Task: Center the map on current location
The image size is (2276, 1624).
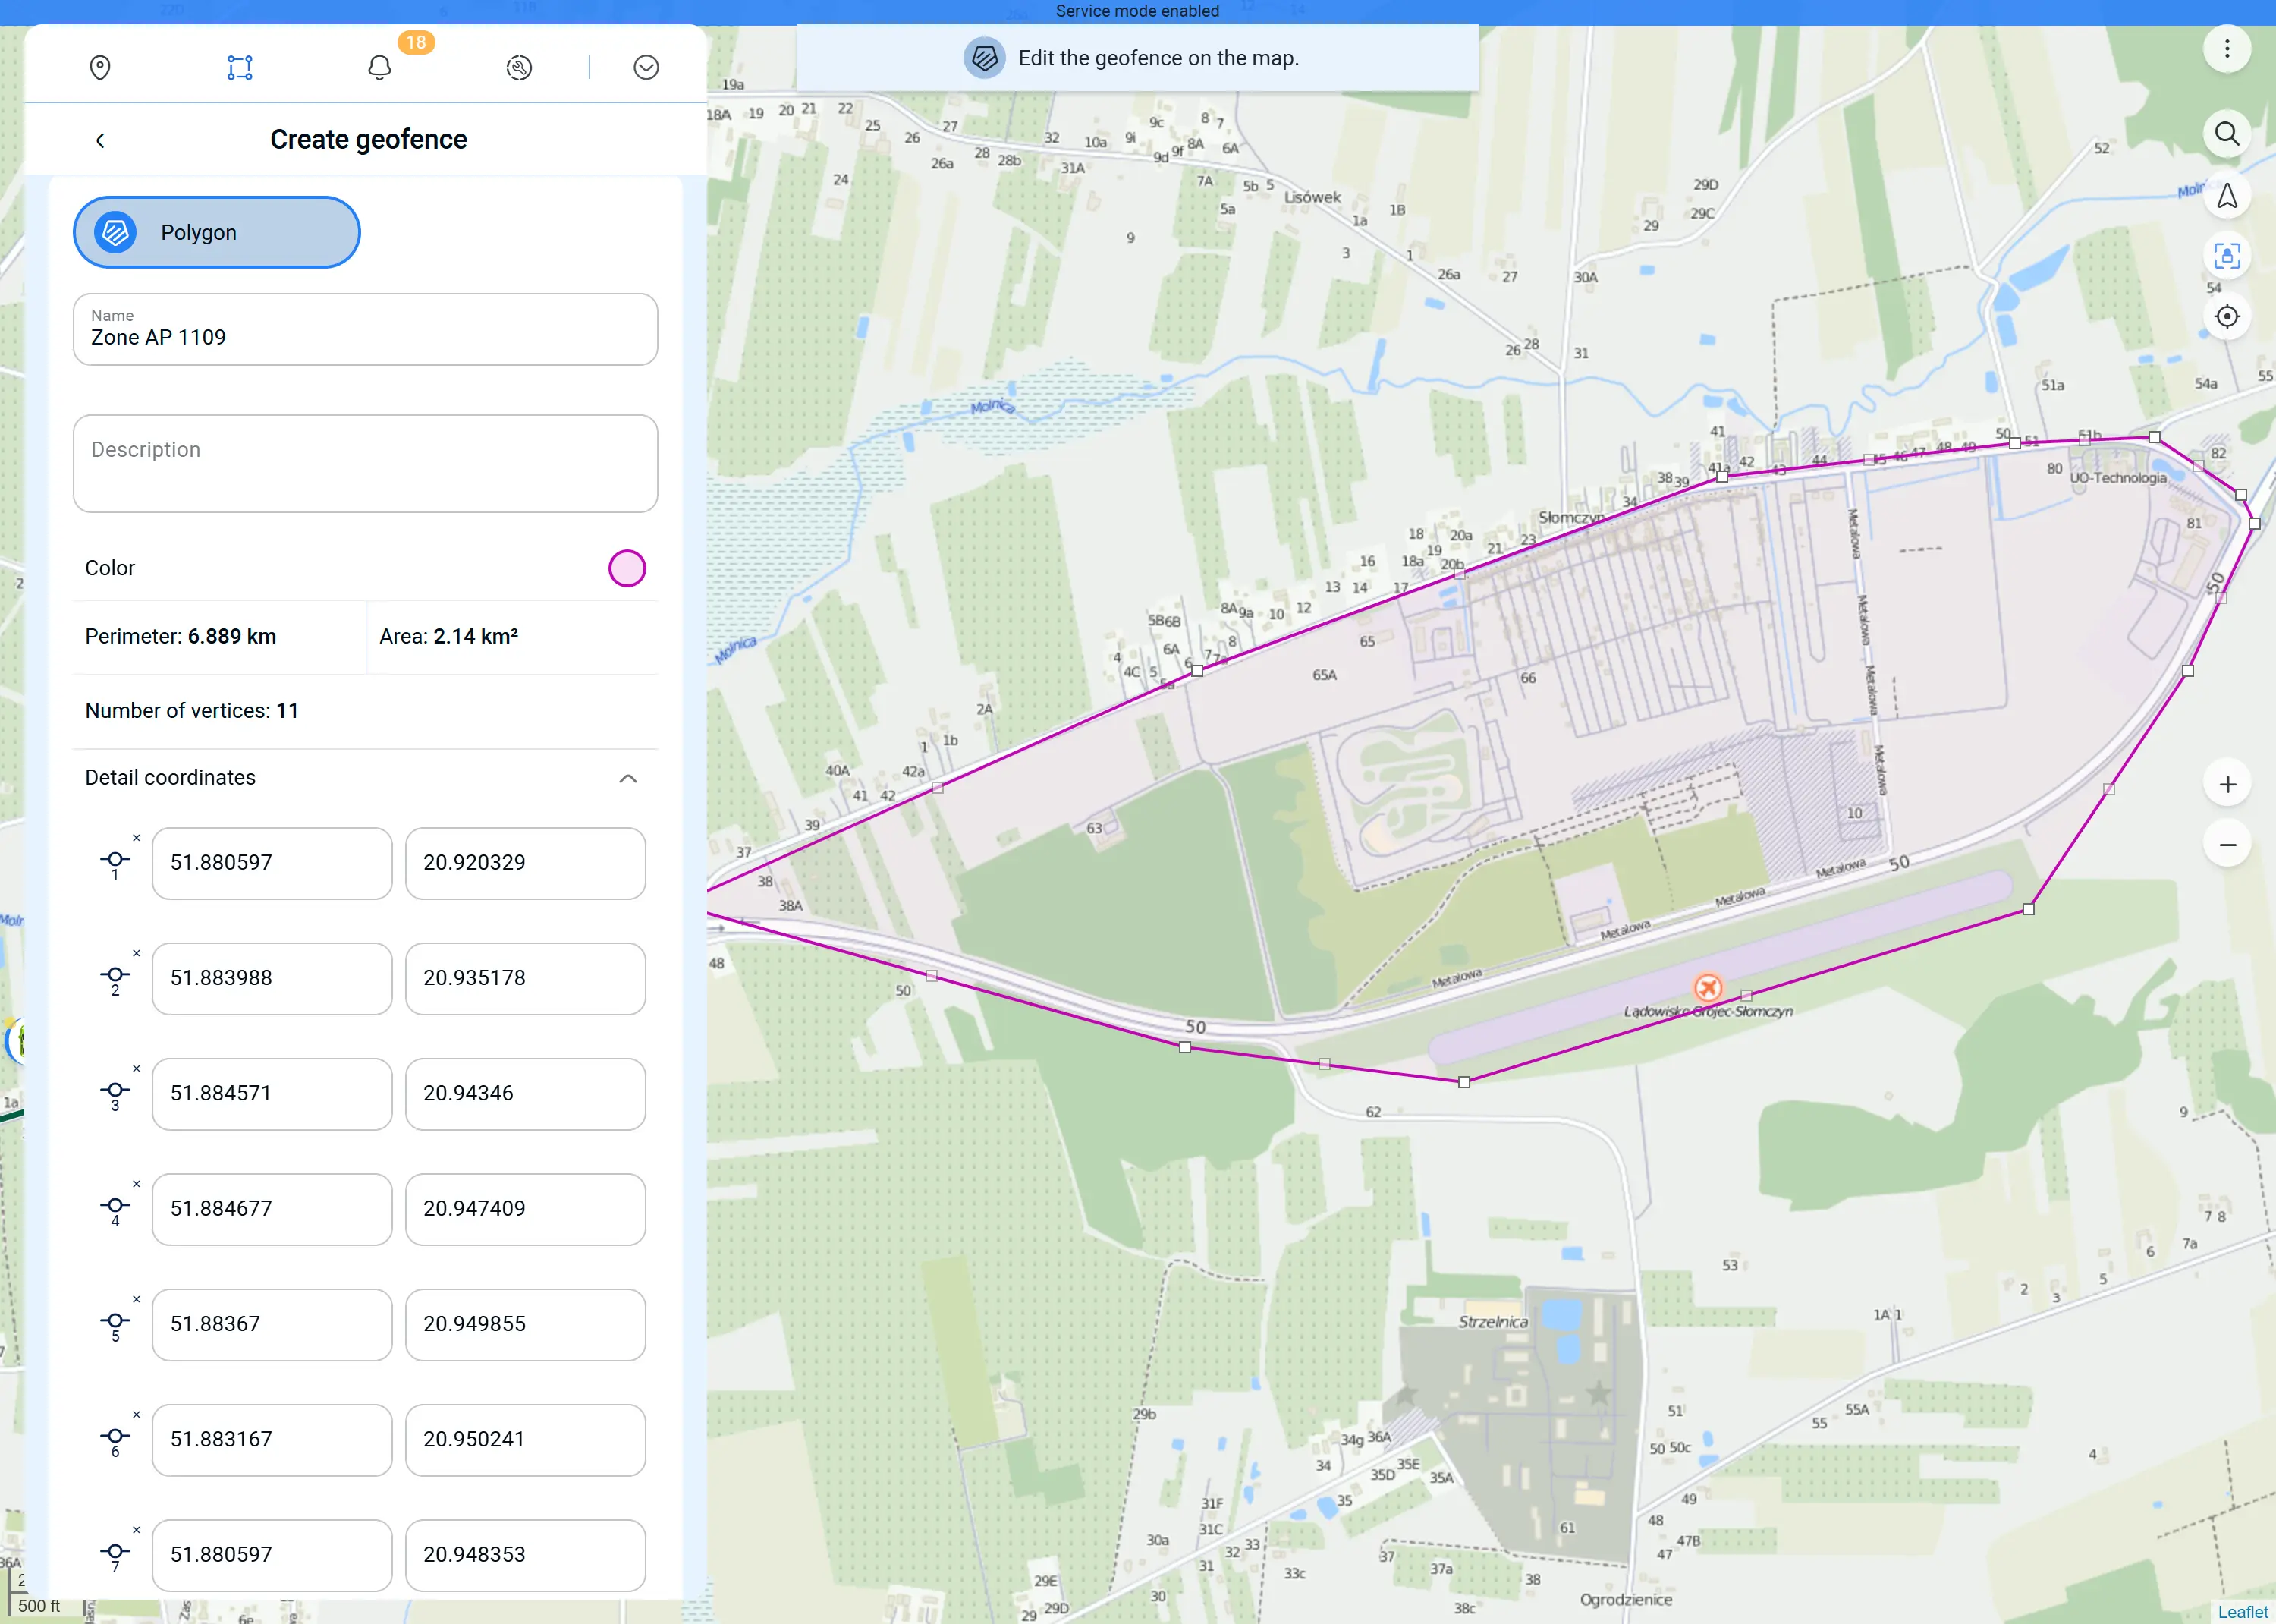Action: [2227, 317]
